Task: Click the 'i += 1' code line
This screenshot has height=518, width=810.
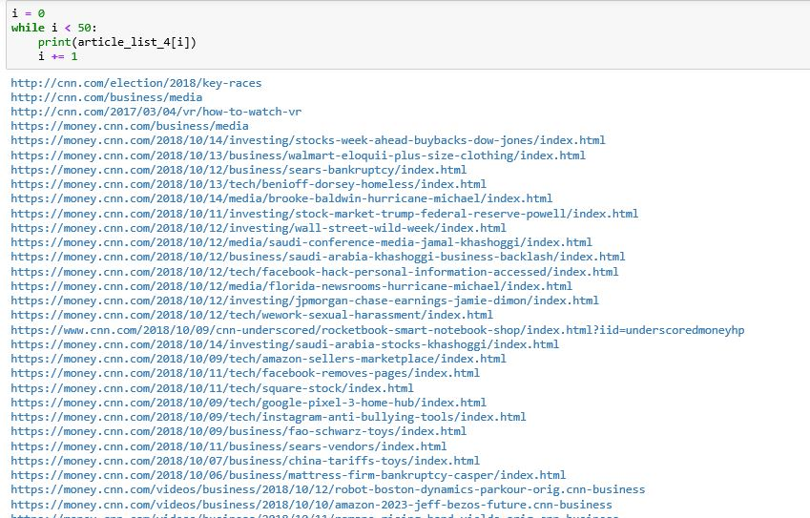Action: pyautogui.click(x=57, y=57)
